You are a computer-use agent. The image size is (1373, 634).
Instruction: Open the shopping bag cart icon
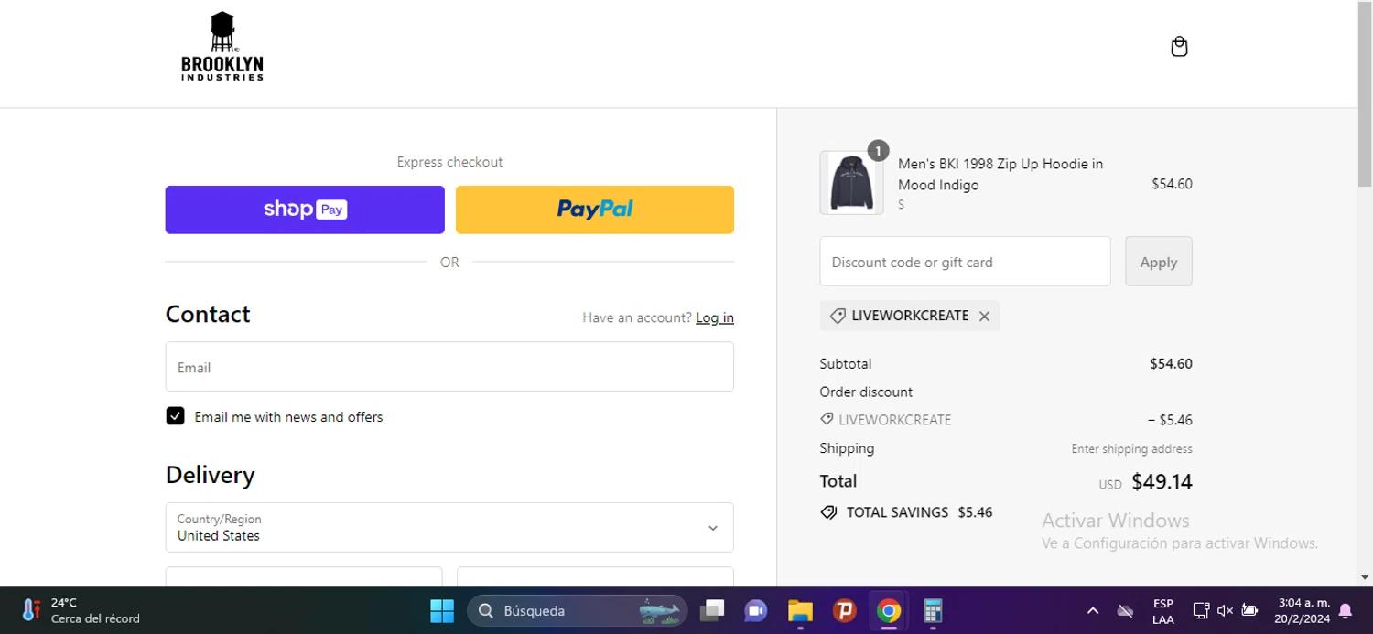point(1179,47)
